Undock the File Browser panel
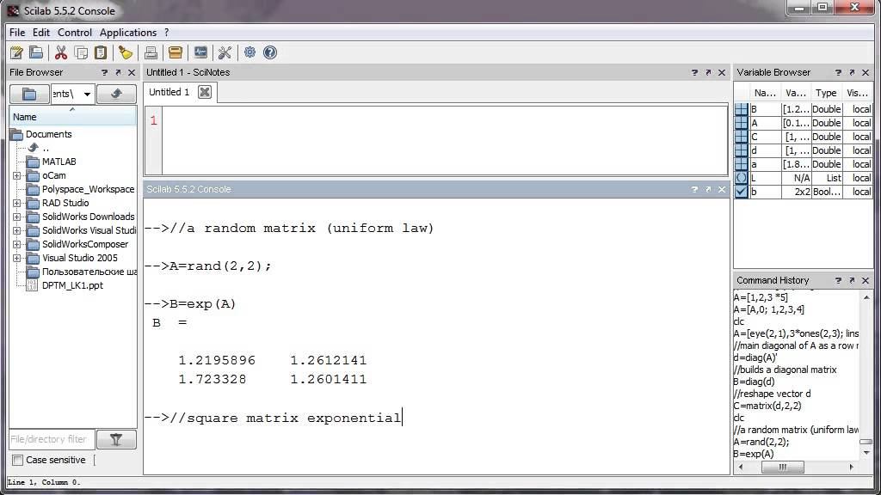881x495 pixels. click(x=118, y=72)
